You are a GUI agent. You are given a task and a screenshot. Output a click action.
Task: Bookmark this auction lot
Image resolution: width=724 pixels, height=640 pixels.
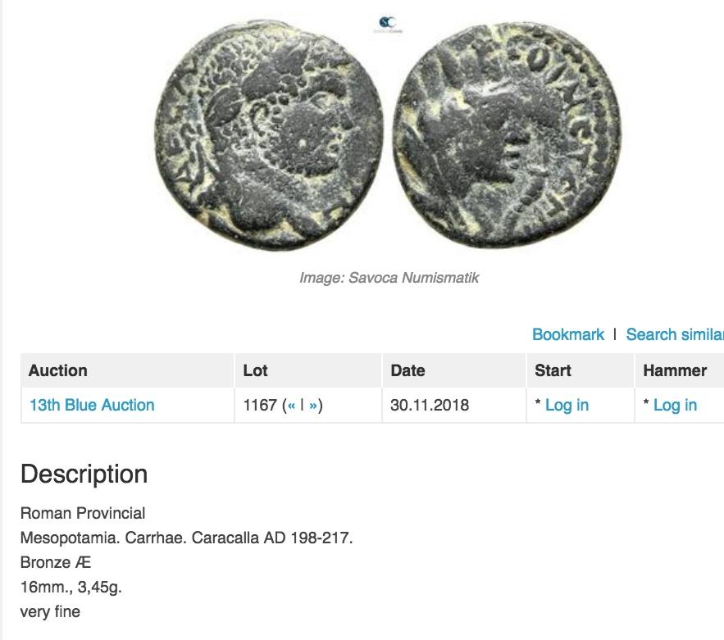click(567, 334)
